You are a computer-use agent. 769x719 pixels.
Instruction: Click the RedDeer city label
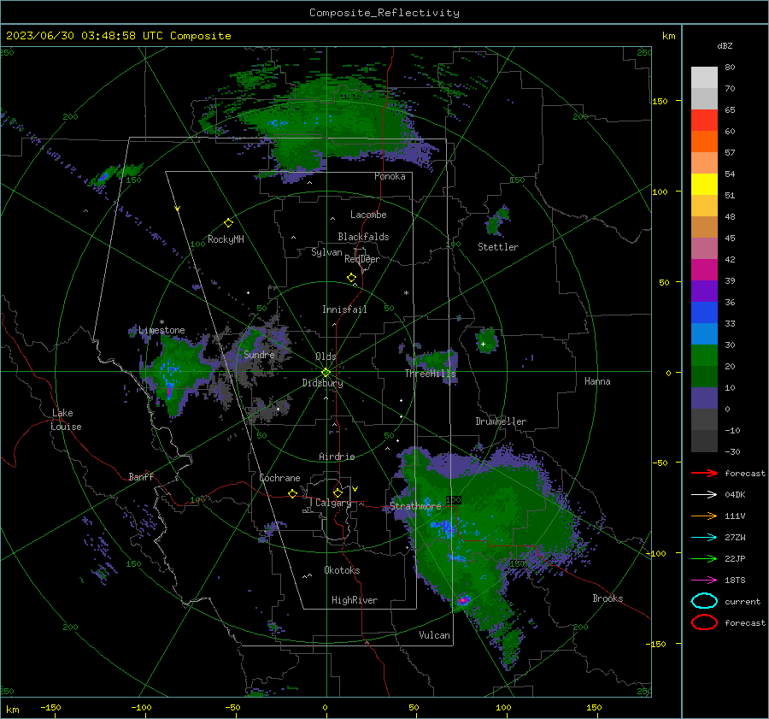[x=362, y=259]
